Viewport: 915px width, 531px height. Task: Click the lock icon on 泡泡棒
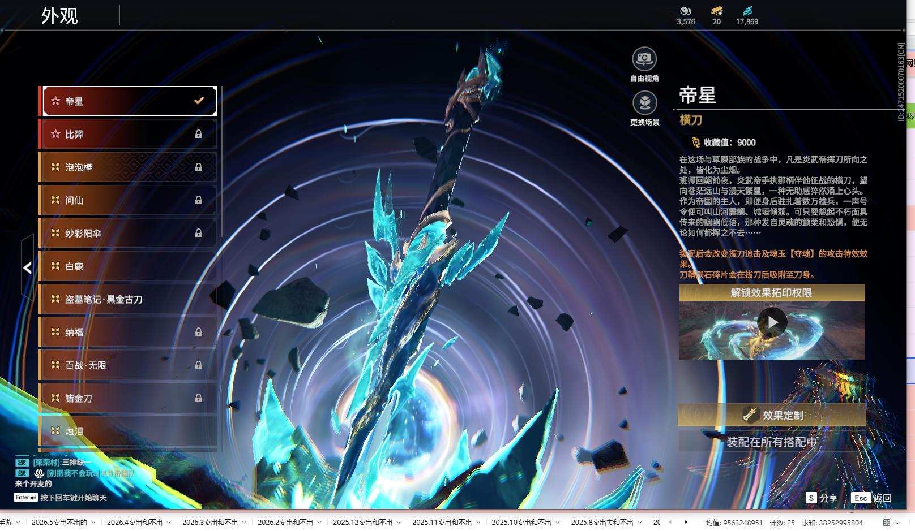[x=199, y=167]
